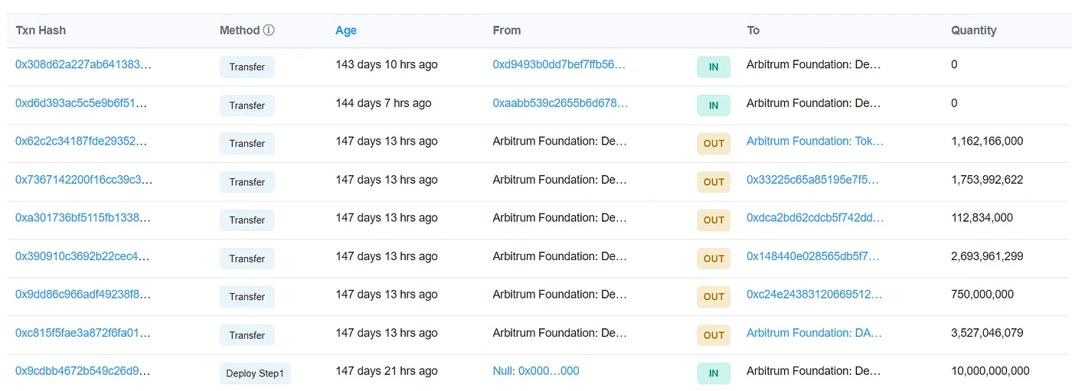Open transaction 0x62c2c34187fde29352

81,142
